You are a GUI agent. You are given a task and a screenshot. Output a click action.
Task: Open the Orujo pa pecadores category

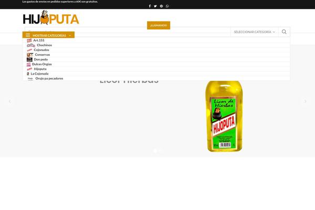49,78
